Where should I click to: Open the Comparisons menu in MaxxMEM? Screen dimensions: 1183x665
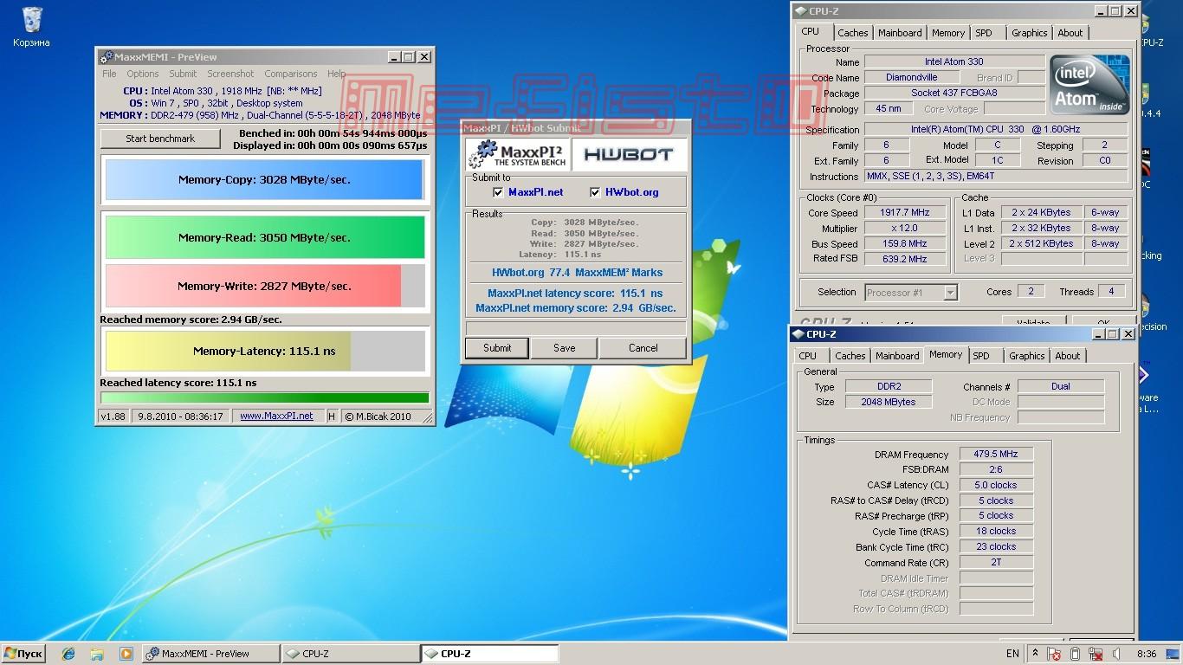point(291,74)
